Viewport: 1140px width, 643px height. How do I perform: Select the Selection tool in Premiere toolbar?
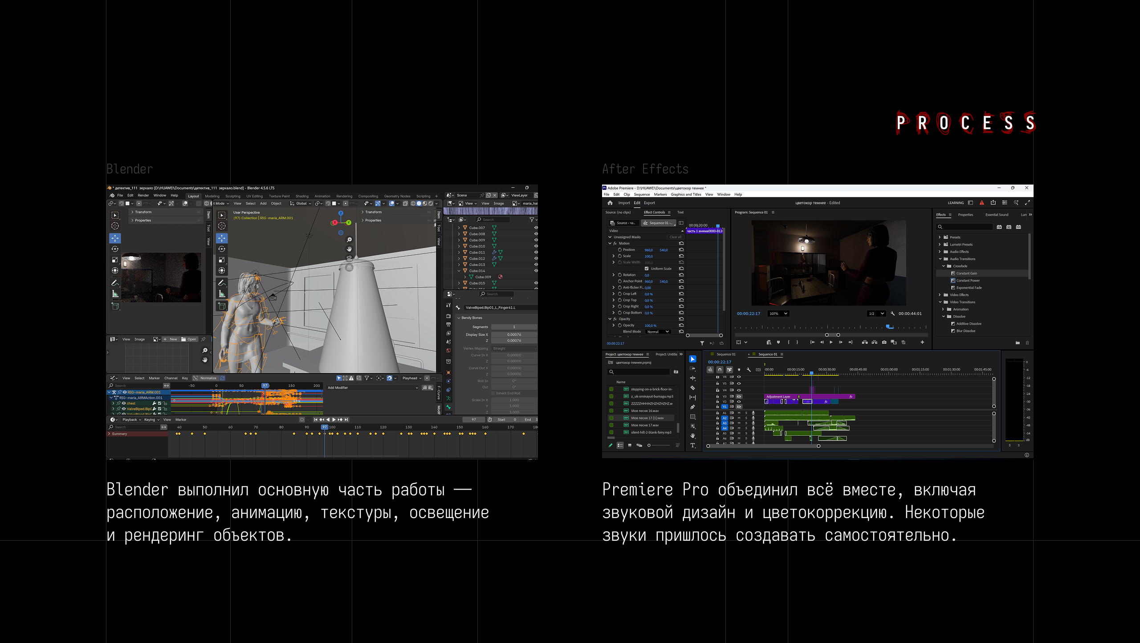click(x=692, y=359)
